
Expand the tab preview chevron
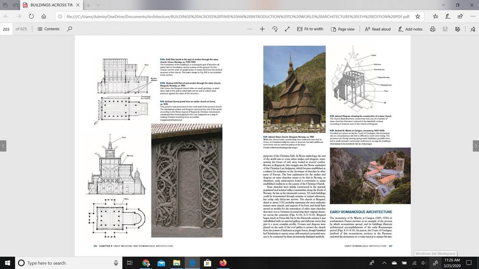coord(98,5)
